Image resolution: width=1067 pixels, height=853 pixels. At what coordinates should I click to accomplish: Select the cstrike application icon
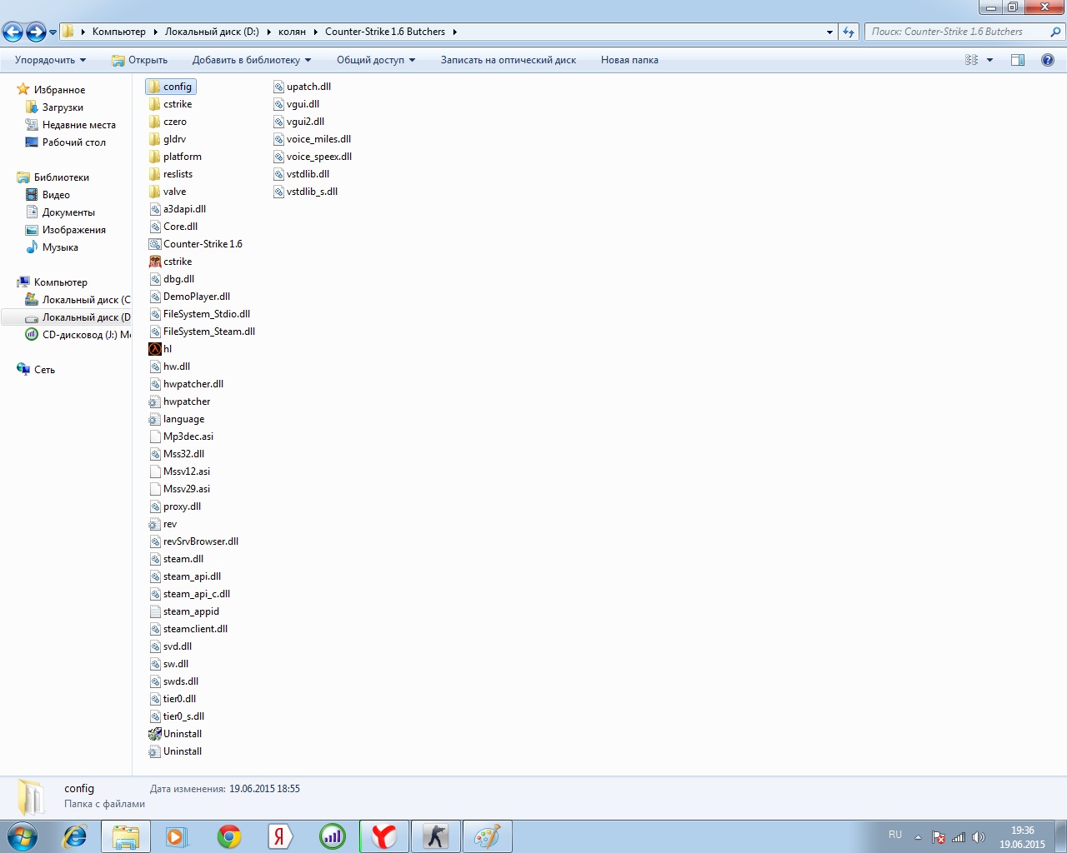[x=154, y=262]
